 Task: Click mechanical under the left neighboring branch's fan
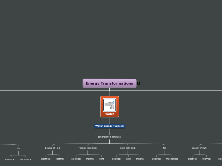[26, 160]
